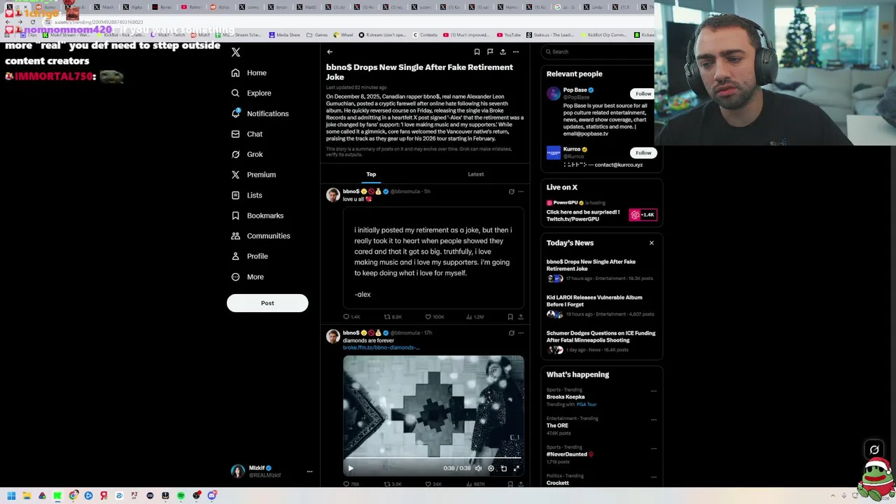Go to Lists in the sidebar

(x=246, y=195)
